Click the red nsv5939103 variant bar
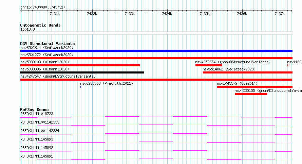 click(80, 65)
